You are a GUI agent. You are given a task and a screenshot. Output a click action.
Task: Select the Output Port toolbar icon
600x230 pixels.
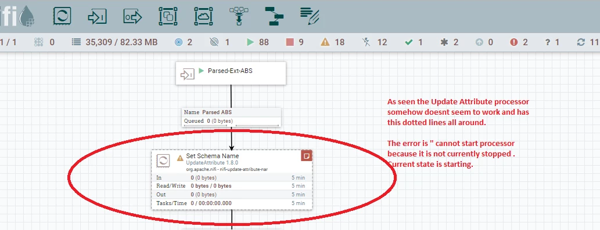click(132, 16)
